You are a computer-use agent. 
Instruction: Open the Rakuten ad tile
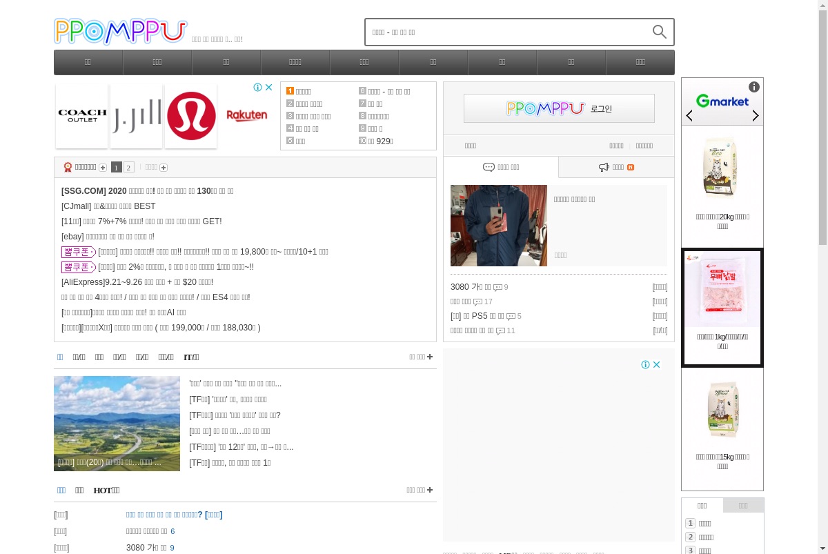point(246,116)
